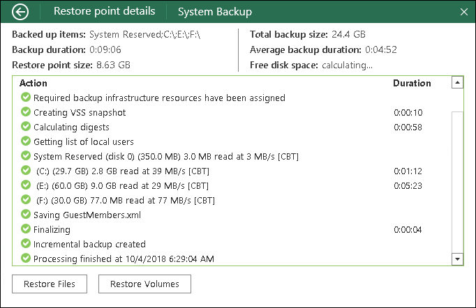Click the Duration column header
This screenshot has width=476, height=308.
412,83
